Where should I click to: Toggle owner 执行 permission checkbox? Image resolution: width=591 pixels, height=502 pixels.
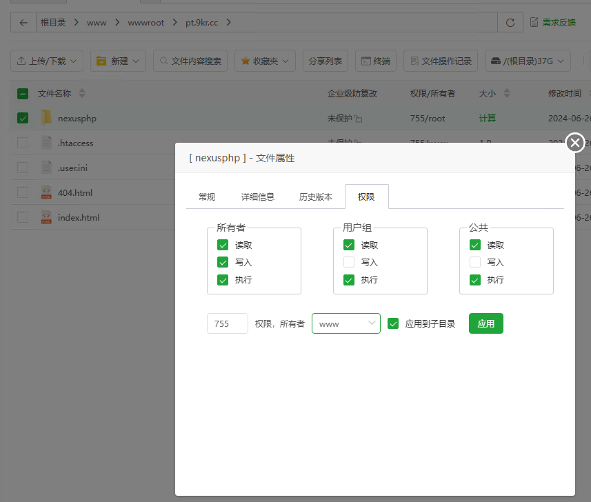coord(223,280)
